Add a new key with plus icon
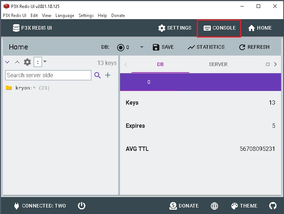 pyautogui.click(x=108, y=75)
